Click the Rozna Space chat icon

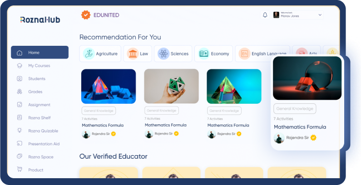click(20, 156)
